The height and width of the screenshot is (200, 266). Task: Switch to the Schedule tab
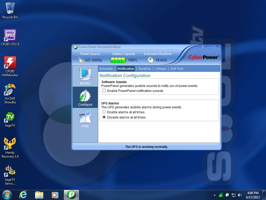(x=106, y=69)
